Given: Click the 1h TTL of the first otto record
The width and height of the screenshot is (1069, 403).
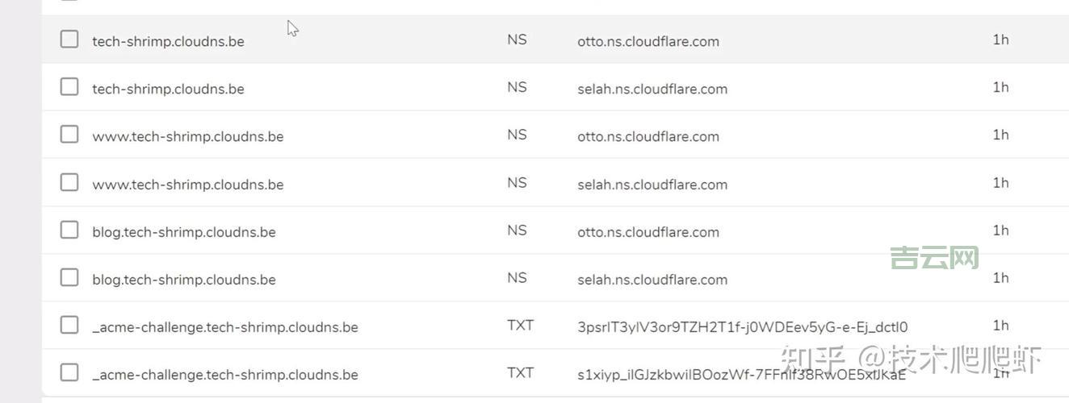Looking at the screenshot, I should [1000, 39].
